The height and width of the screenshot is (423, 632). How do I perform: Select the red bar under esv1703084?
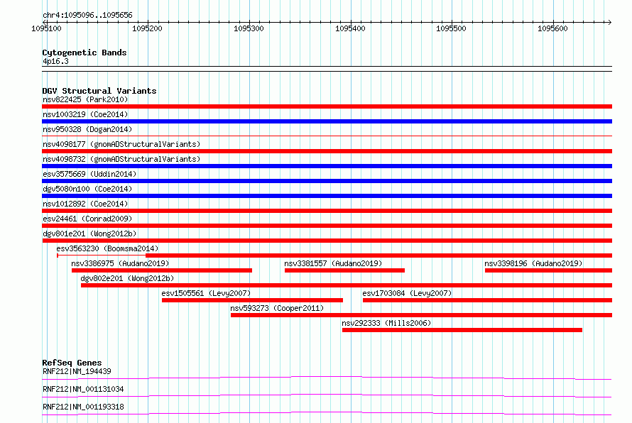click(487, 300)
